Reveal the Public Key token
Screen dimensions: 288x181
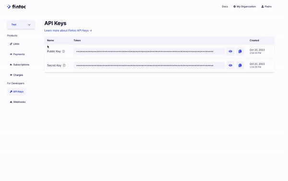(230, 51)
